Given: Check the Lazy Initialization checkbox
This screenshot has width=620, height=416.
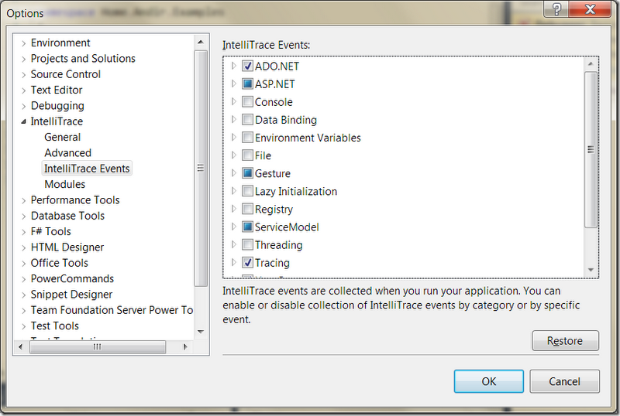Looking at the screenshot, I should tap(247, 191).
